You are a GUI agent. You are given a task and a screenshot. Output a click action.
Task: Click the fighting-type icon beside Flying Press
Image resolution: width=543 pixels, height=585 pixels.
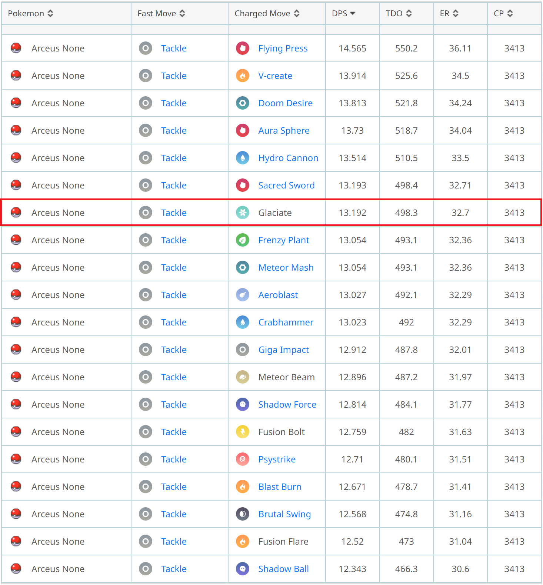(x=243, y=48)
